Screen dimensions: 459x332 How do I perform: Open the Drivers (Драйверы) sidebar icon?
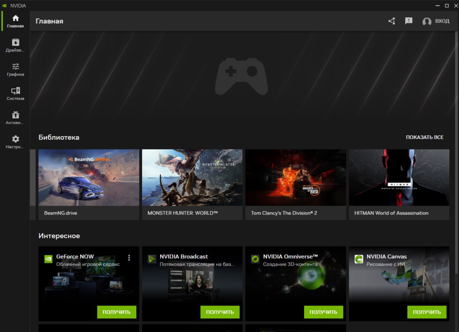(15, 42)
